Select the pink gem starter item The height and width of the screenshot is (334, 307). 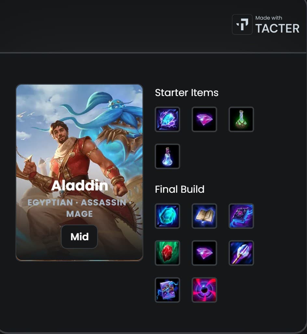[204, 119]
